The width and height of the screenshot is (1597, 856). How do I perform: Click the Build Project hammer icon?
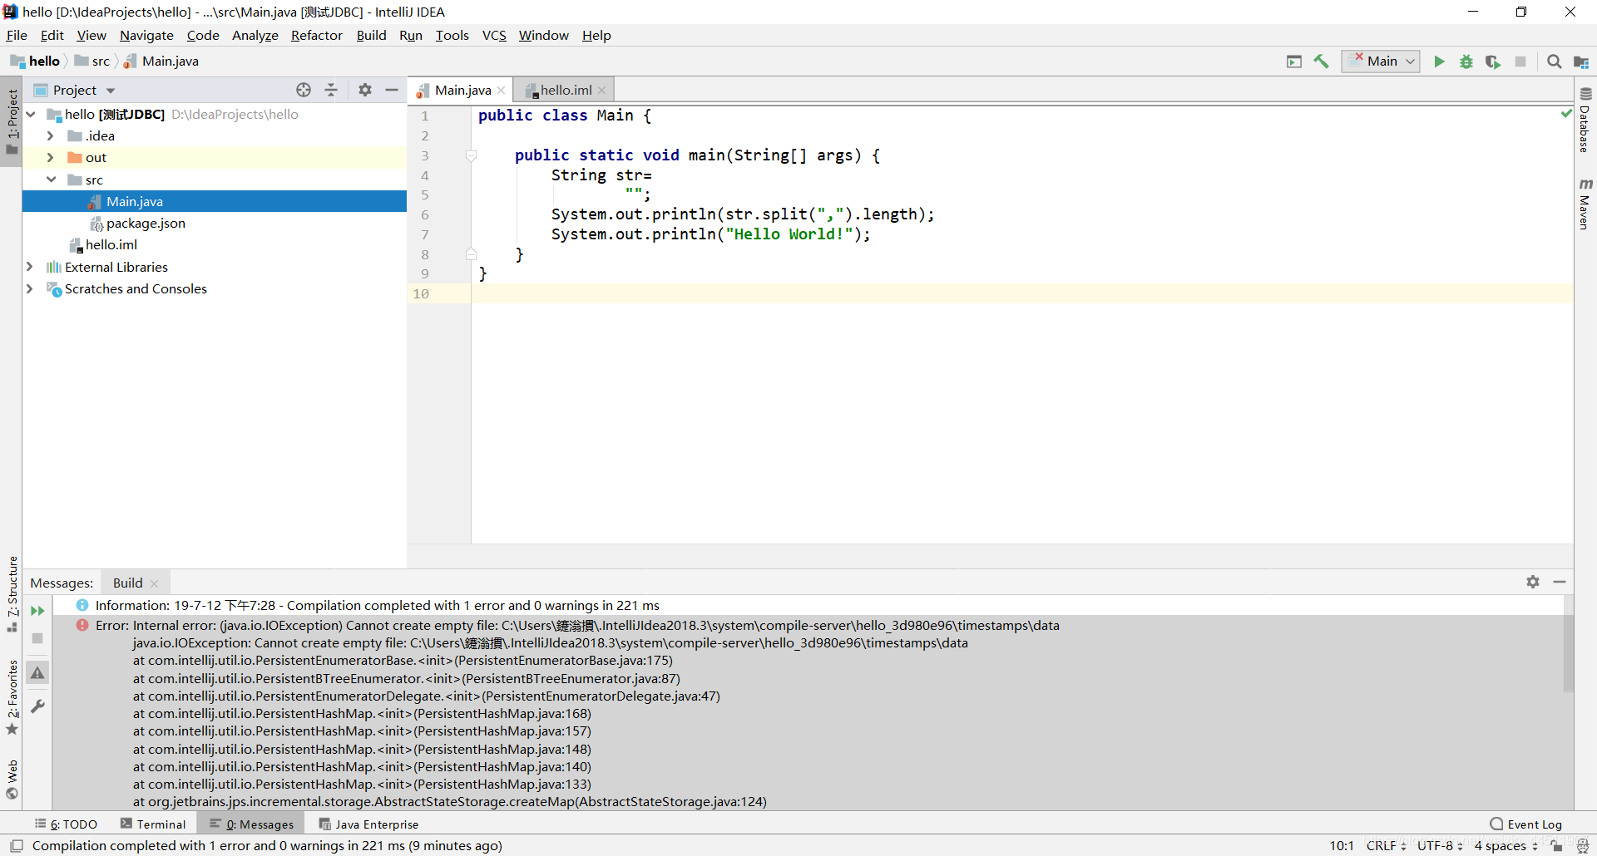[1321, 61]
